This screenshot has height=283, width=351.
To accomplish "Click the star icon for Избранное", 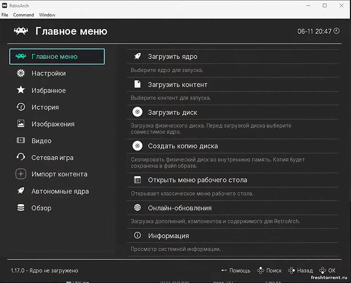I will [21, 90].
